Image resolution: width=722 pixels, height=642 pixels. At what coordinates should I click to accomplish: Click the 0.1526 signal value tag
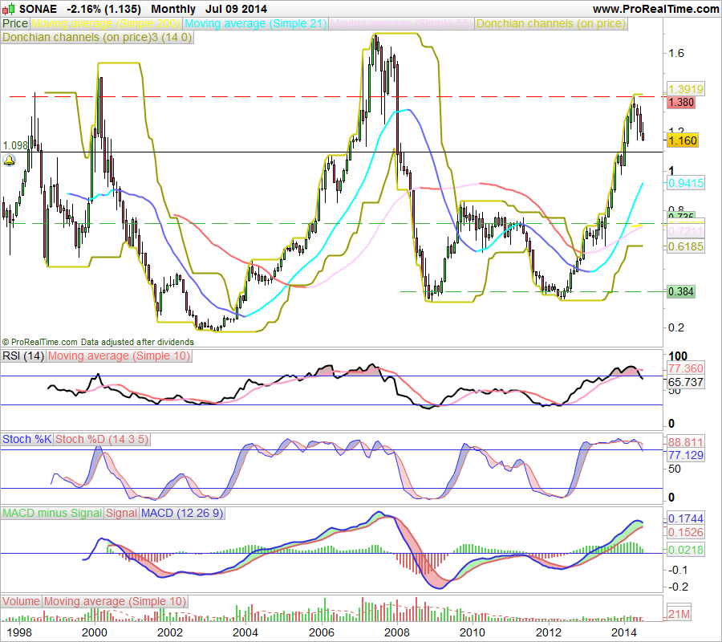[686, 532]
